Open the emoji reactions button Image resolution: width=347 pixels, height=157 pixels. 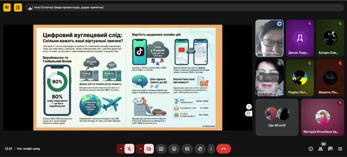coord(174,149)
